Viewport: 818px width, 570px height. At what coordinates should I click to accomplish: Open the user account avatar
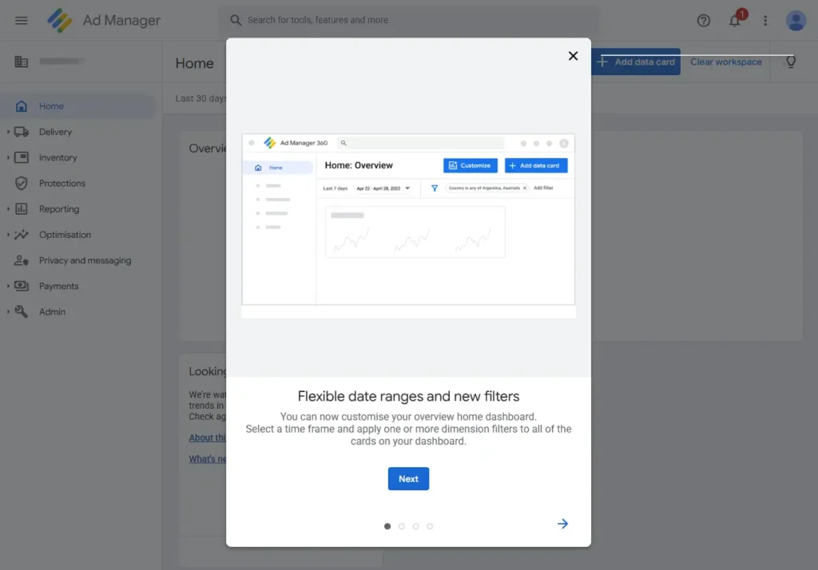796,20
